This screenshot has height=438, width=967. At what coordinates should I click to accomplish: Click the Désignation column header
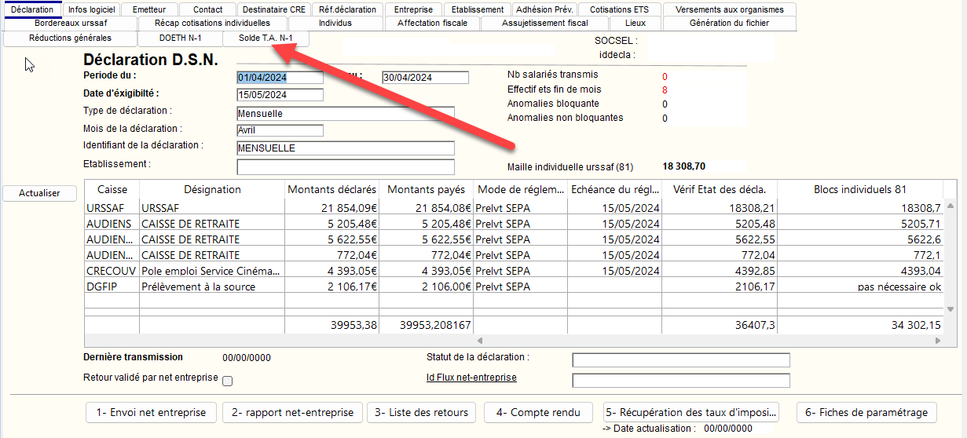(x=212, y=189)
